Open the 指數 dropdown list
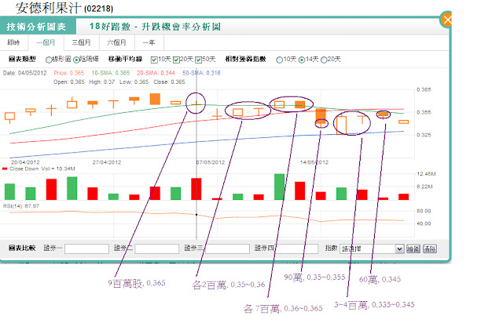503x323 pixels. 372,249
